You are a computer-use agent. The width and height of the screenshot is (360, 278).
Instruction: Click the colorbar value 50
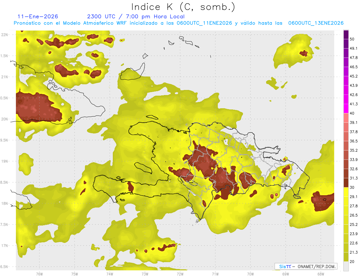353,39
